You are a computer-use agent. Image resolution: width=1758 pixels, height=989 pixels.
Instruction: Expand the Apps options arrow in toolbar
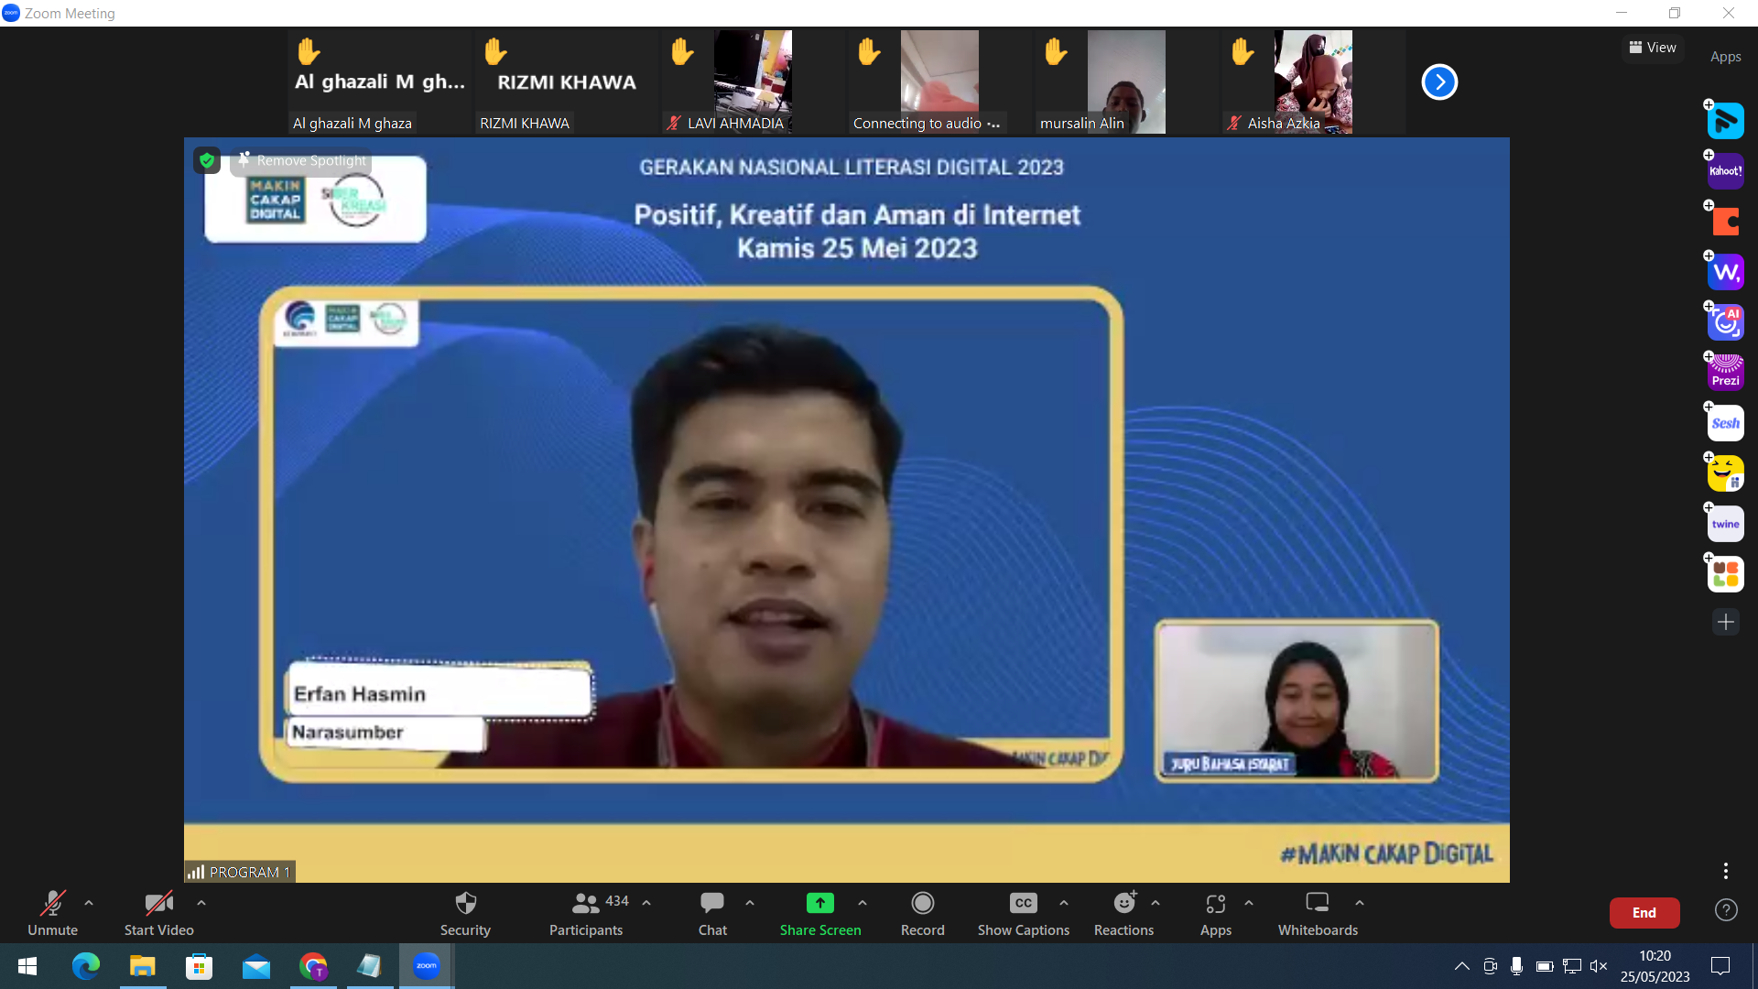[x=1249, y=903]
